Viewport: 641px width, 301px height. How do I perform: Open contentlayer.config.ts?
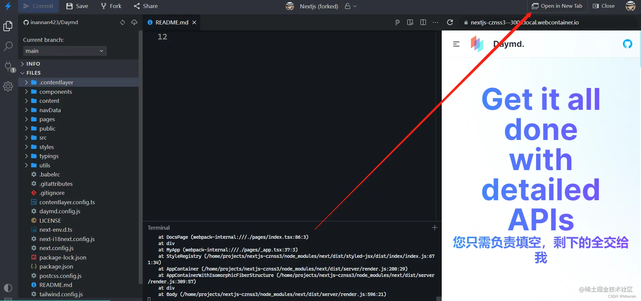click(78, 202)
